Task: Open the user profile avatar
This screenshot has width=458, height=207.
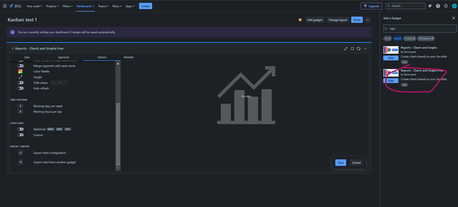Action: click(x=453, y=6)
